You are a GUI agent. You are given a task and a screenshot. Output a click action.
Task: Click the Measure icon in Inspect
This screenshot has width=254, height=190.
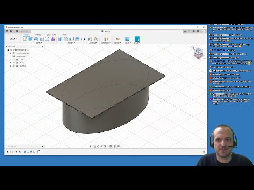[117, 39]
